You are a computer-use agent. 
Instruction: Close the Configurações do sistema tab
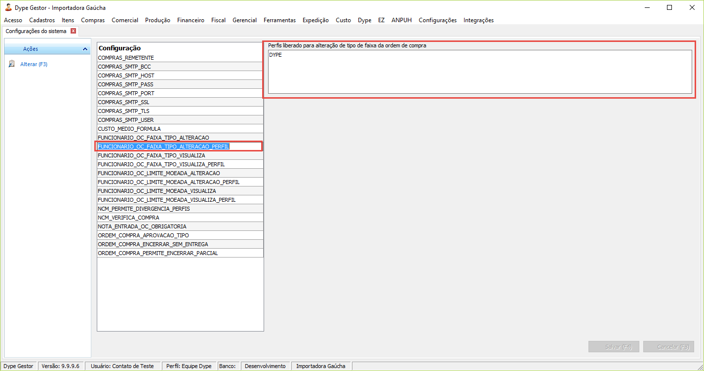click(x=73, y=31)
